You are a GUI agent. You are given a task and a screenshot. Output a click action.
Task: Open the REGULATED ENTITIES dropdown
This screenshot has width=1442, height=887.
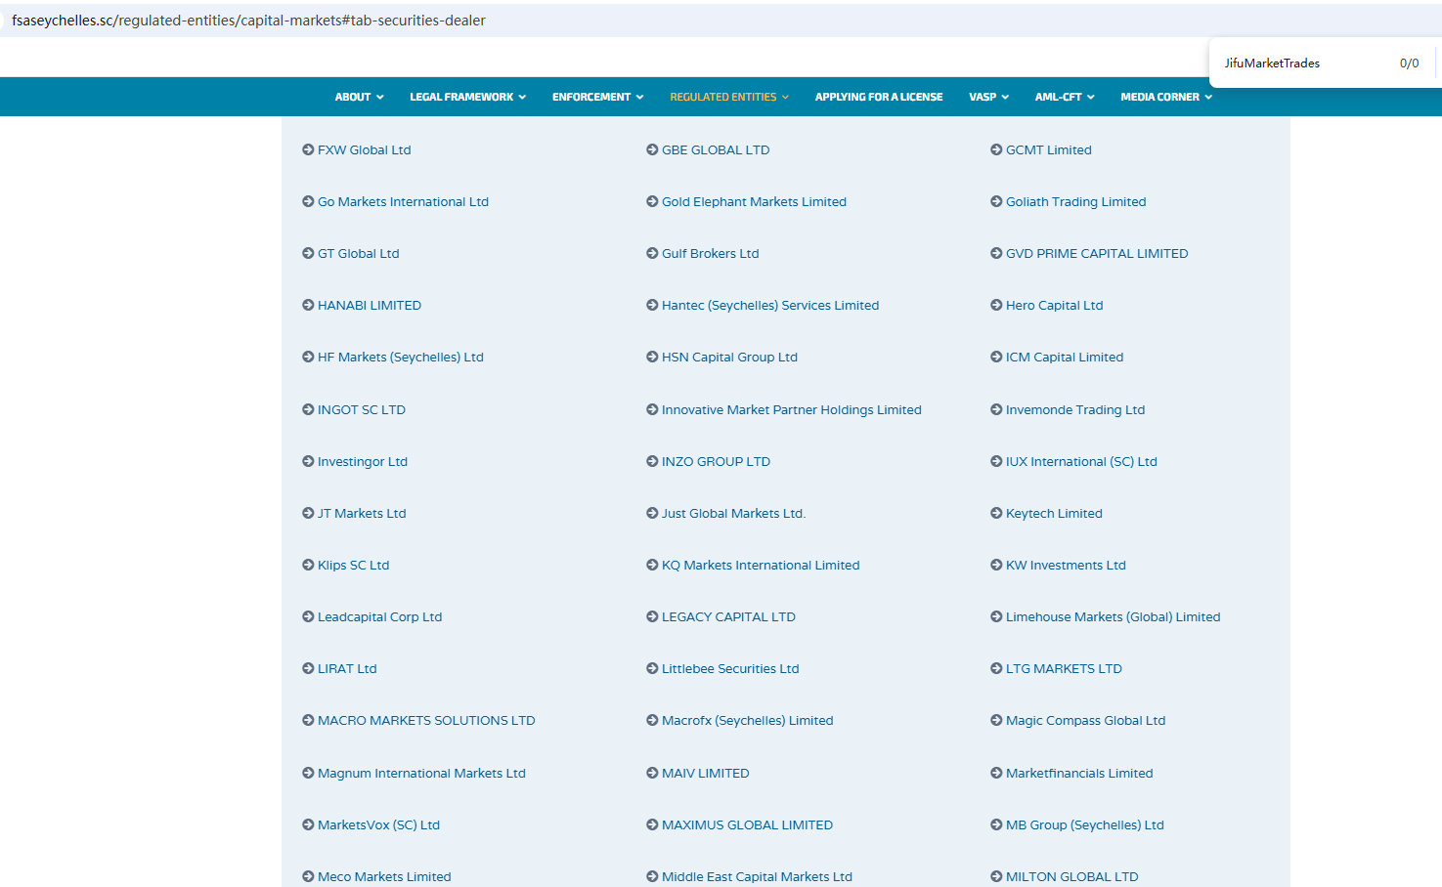pos(729,97)
